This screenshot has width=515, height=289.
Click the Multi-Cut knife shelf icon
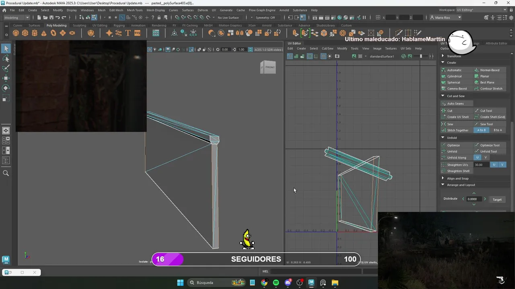tap(399, 33)
